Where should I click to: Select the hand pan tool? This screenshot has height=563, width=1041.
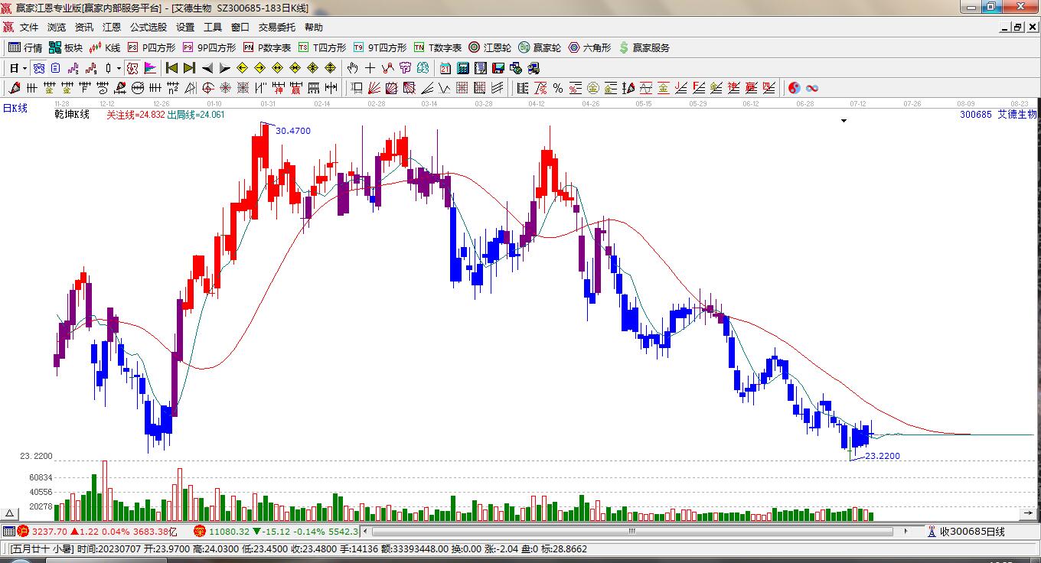(353, 68)
